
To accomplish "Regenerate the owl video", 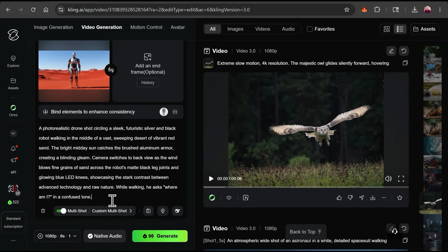I will coord(404,51).
